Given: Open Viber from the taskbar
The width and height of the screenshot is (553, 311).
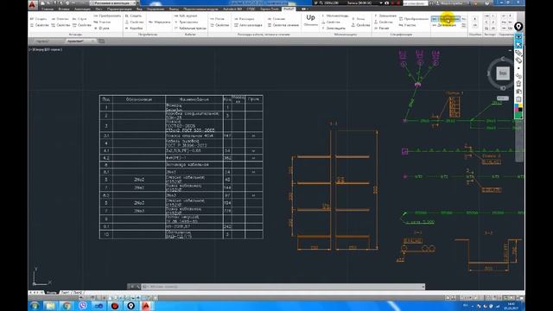Looking at the screenshot, I should coord(83,306).
